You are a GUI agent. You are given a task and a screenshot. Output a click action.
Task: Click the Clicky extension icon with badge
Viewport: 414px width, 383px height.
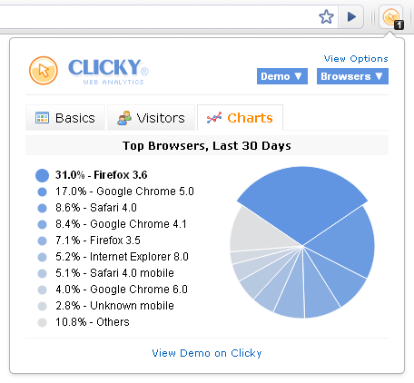[392, 18]
